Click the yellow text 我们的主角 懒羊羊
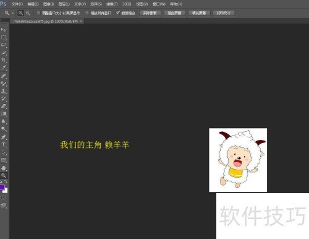Viewport: 309px width, 239px height. coord(95,145)
